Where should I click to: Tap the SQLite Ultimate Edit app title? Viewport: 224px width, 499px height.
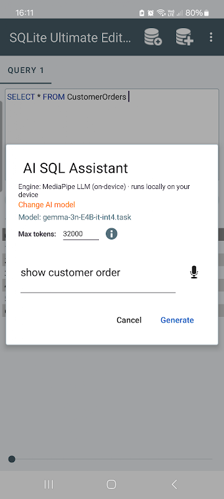[70, 37]
